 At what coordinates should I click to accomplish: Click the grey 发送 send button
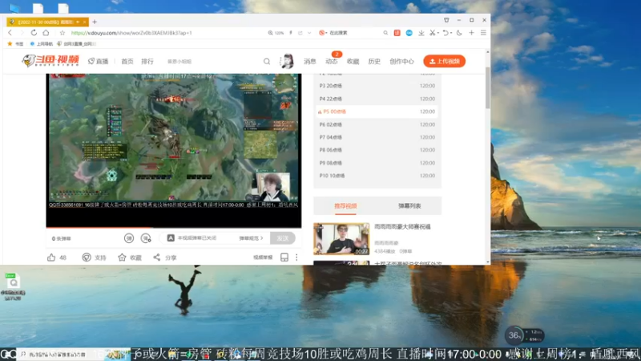(x=283, y=238)
